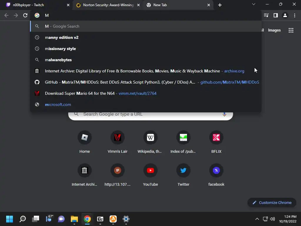
Task: Open a new browser tab with plus button
Action: coord(220,5)
